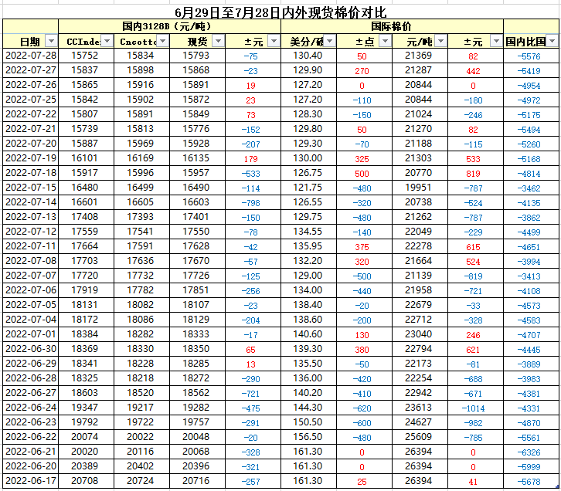The height and width of the screenshot is (491, 561).
Task: Open the 现货 column filter dropdown
Action: tap(218, 41)
